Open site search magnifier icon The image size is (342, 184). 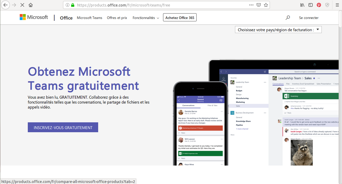point(287,18)
